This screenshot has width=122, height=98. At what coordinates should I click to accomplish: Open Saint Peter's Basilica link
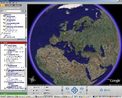pos(16,88)
